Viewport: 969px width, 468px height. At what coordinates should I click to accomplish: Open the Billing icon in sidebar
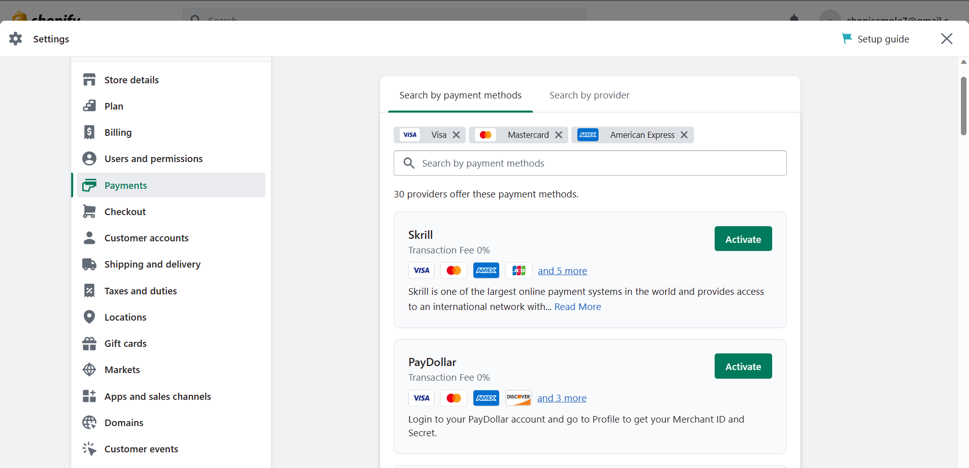(89, 132)
